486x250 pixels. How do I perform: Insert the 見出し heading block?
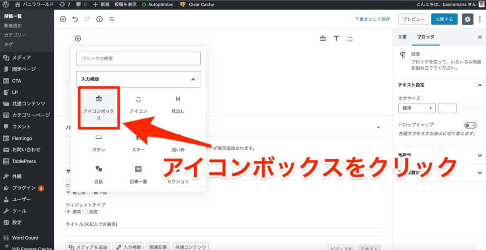pos(178,105)
